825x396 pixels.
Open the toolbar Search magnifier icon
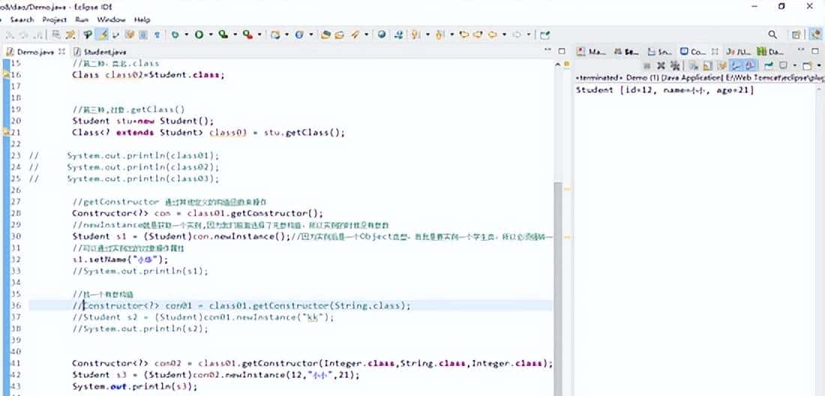(772, 34)
